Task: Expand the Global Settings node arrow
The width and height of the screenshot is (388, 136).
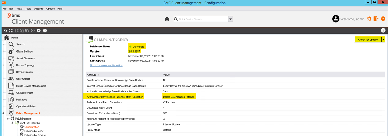Action: click(3, 52)
